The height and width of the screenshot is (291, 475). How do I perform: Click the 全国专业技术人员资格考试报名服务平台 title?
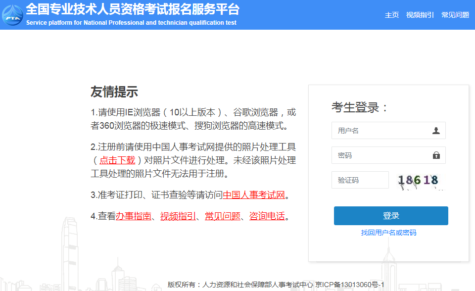tap(133, 9)
